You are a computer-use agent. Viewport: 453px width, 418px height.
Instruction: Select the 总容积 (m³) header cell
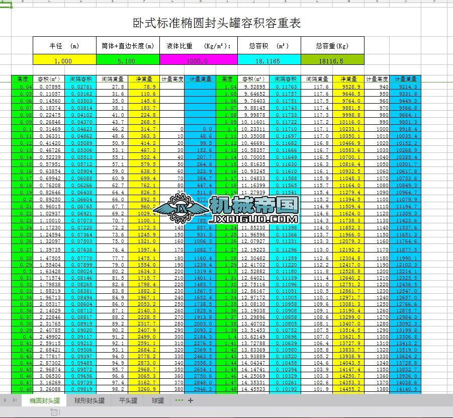[x=269, y=45]
